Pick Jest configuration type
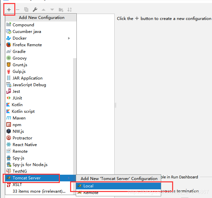The image size is (212, 198). tap(39, 92)
